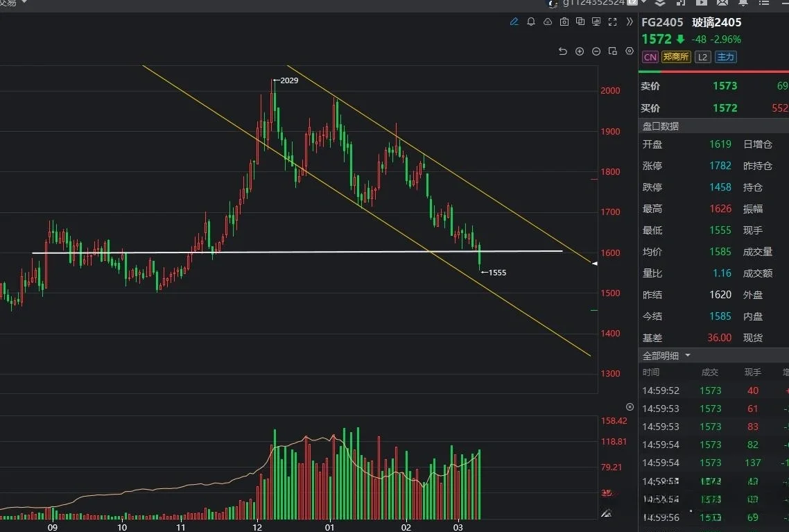Open the 全部明细 dropdown
This screenshot has width=789, height=532.
click(x=662, y=355)
